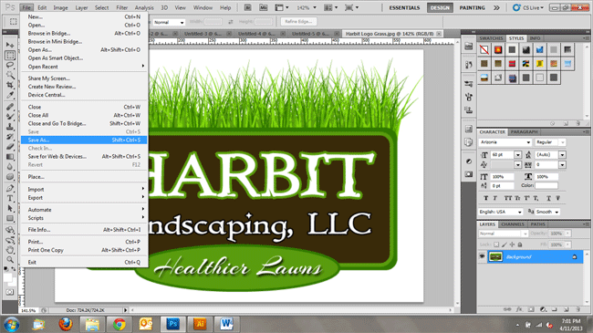Toggle the lock all button in Layers panel
This screenshot has width=593, height=333.
[x=520, y=245]
